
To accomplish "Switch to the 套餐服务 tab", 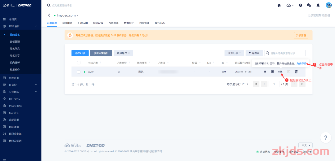I will pos(67,23).
